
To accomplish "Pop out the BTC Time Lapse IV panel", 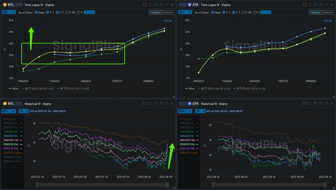I will pos(145,5).
